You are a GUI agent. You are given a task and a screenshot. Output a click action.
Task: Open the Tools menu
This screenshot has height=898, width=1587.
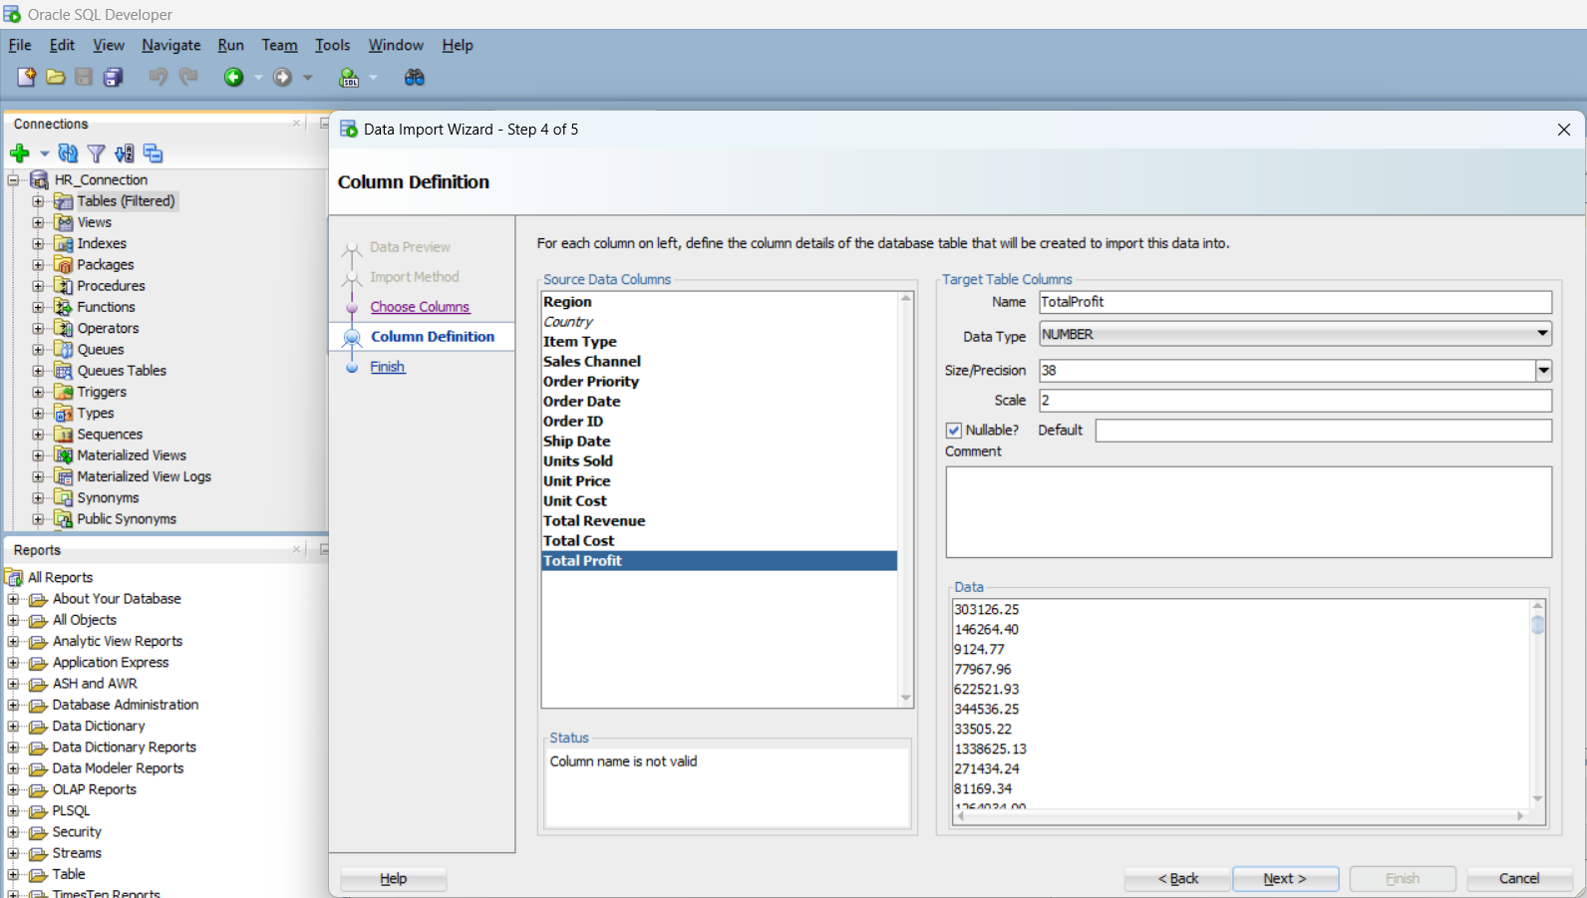click(332, 45)
